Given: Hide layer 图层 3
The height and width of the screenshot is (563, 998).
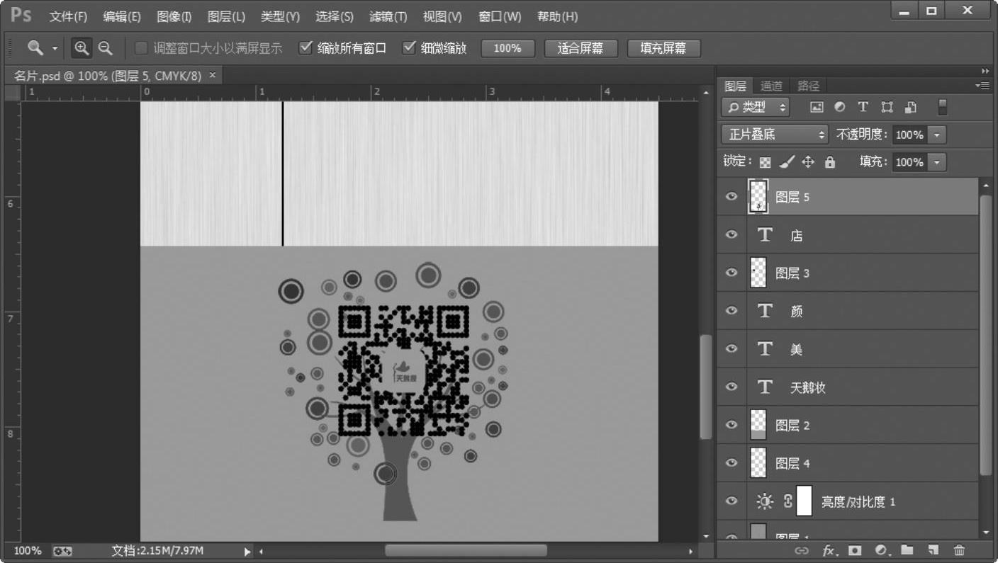Looking at the screenshot, I should (x=731, y=273).
